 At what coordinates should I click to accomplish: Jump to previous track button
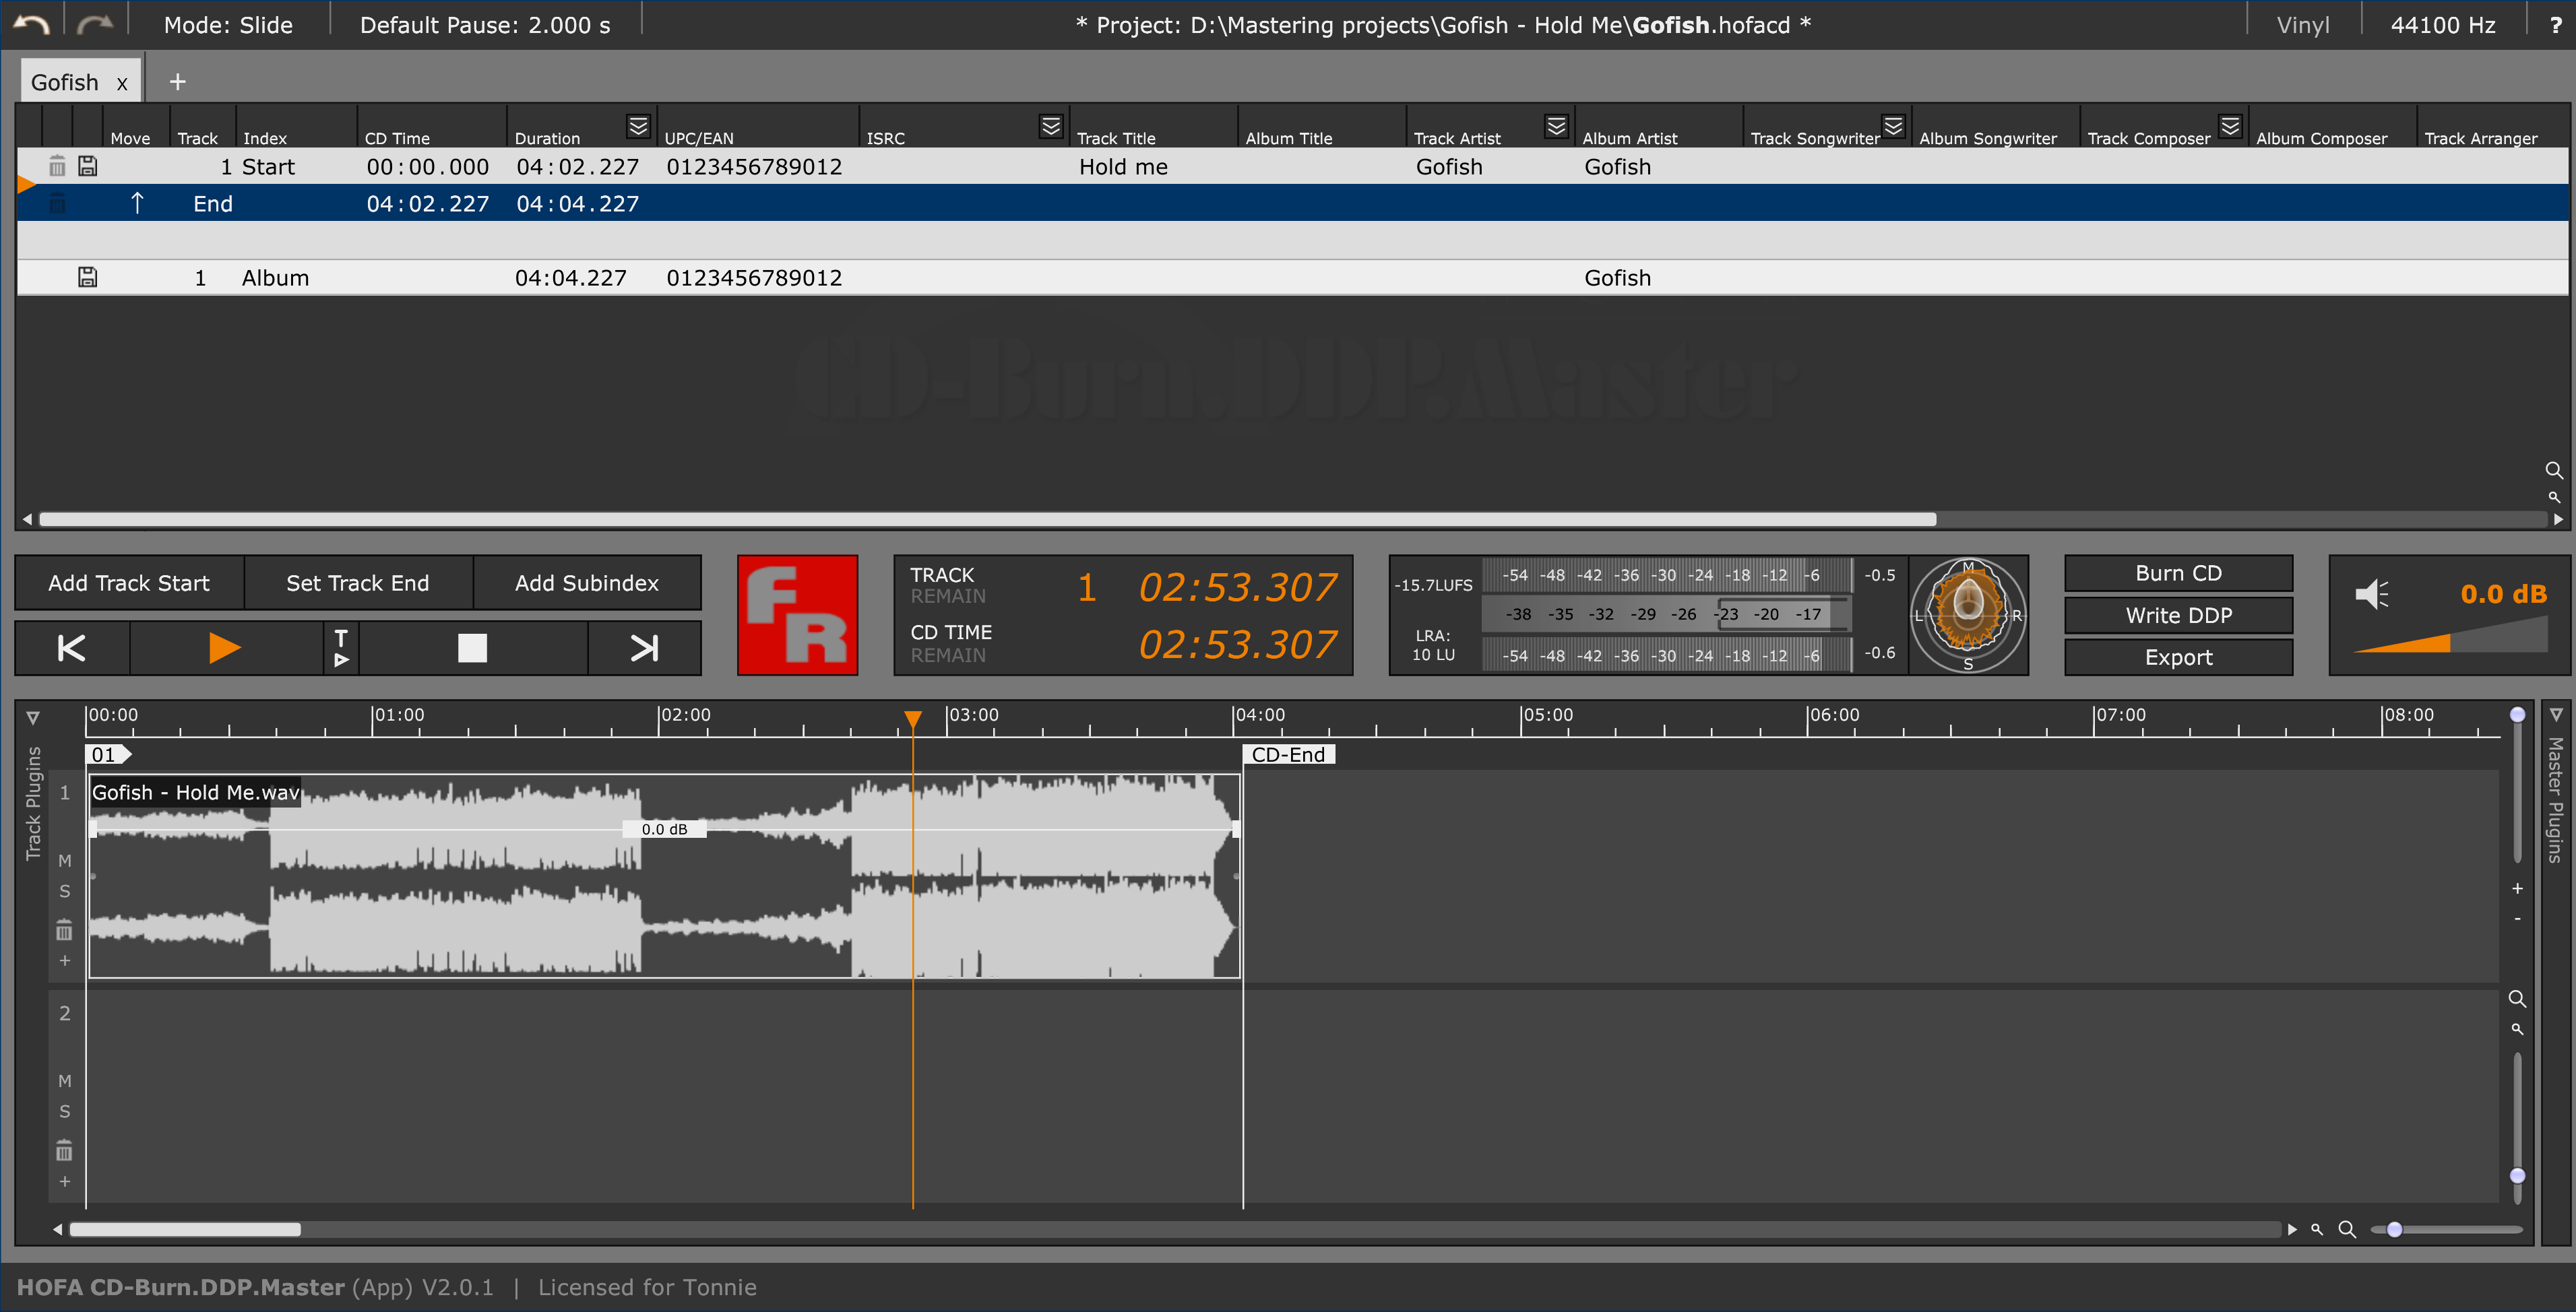[72, 647]
